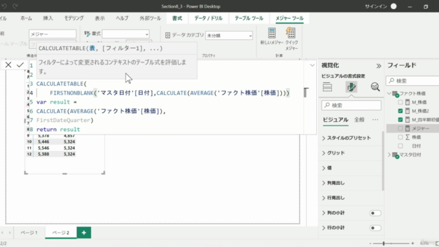
Task: Click the return result line in formula
Action: pos(58,130)
